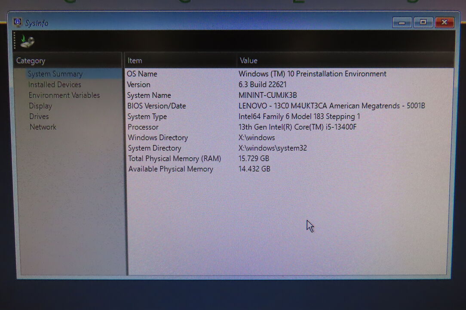Image resolution: width=466 pixels, height=310 pixels.
Task: Maximize the SysInfo window
Action: 423,22
